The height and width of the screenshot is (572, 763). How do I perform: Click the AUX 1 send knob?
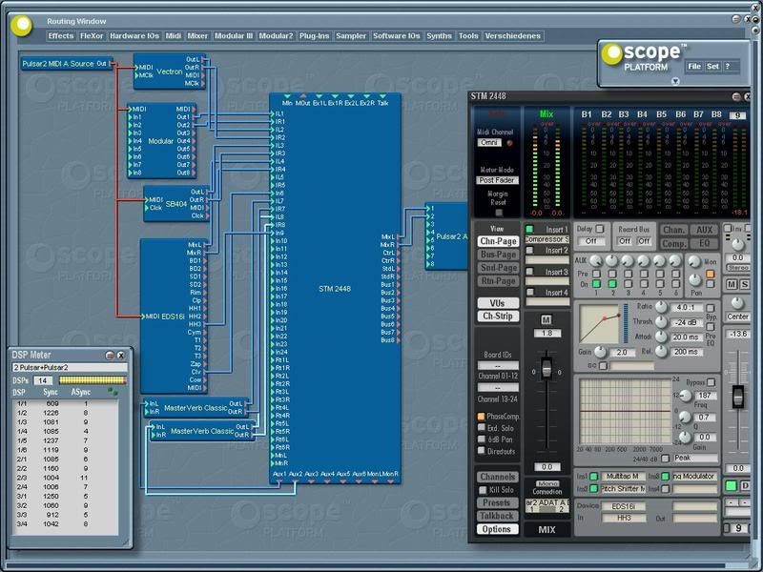[596, 261]
